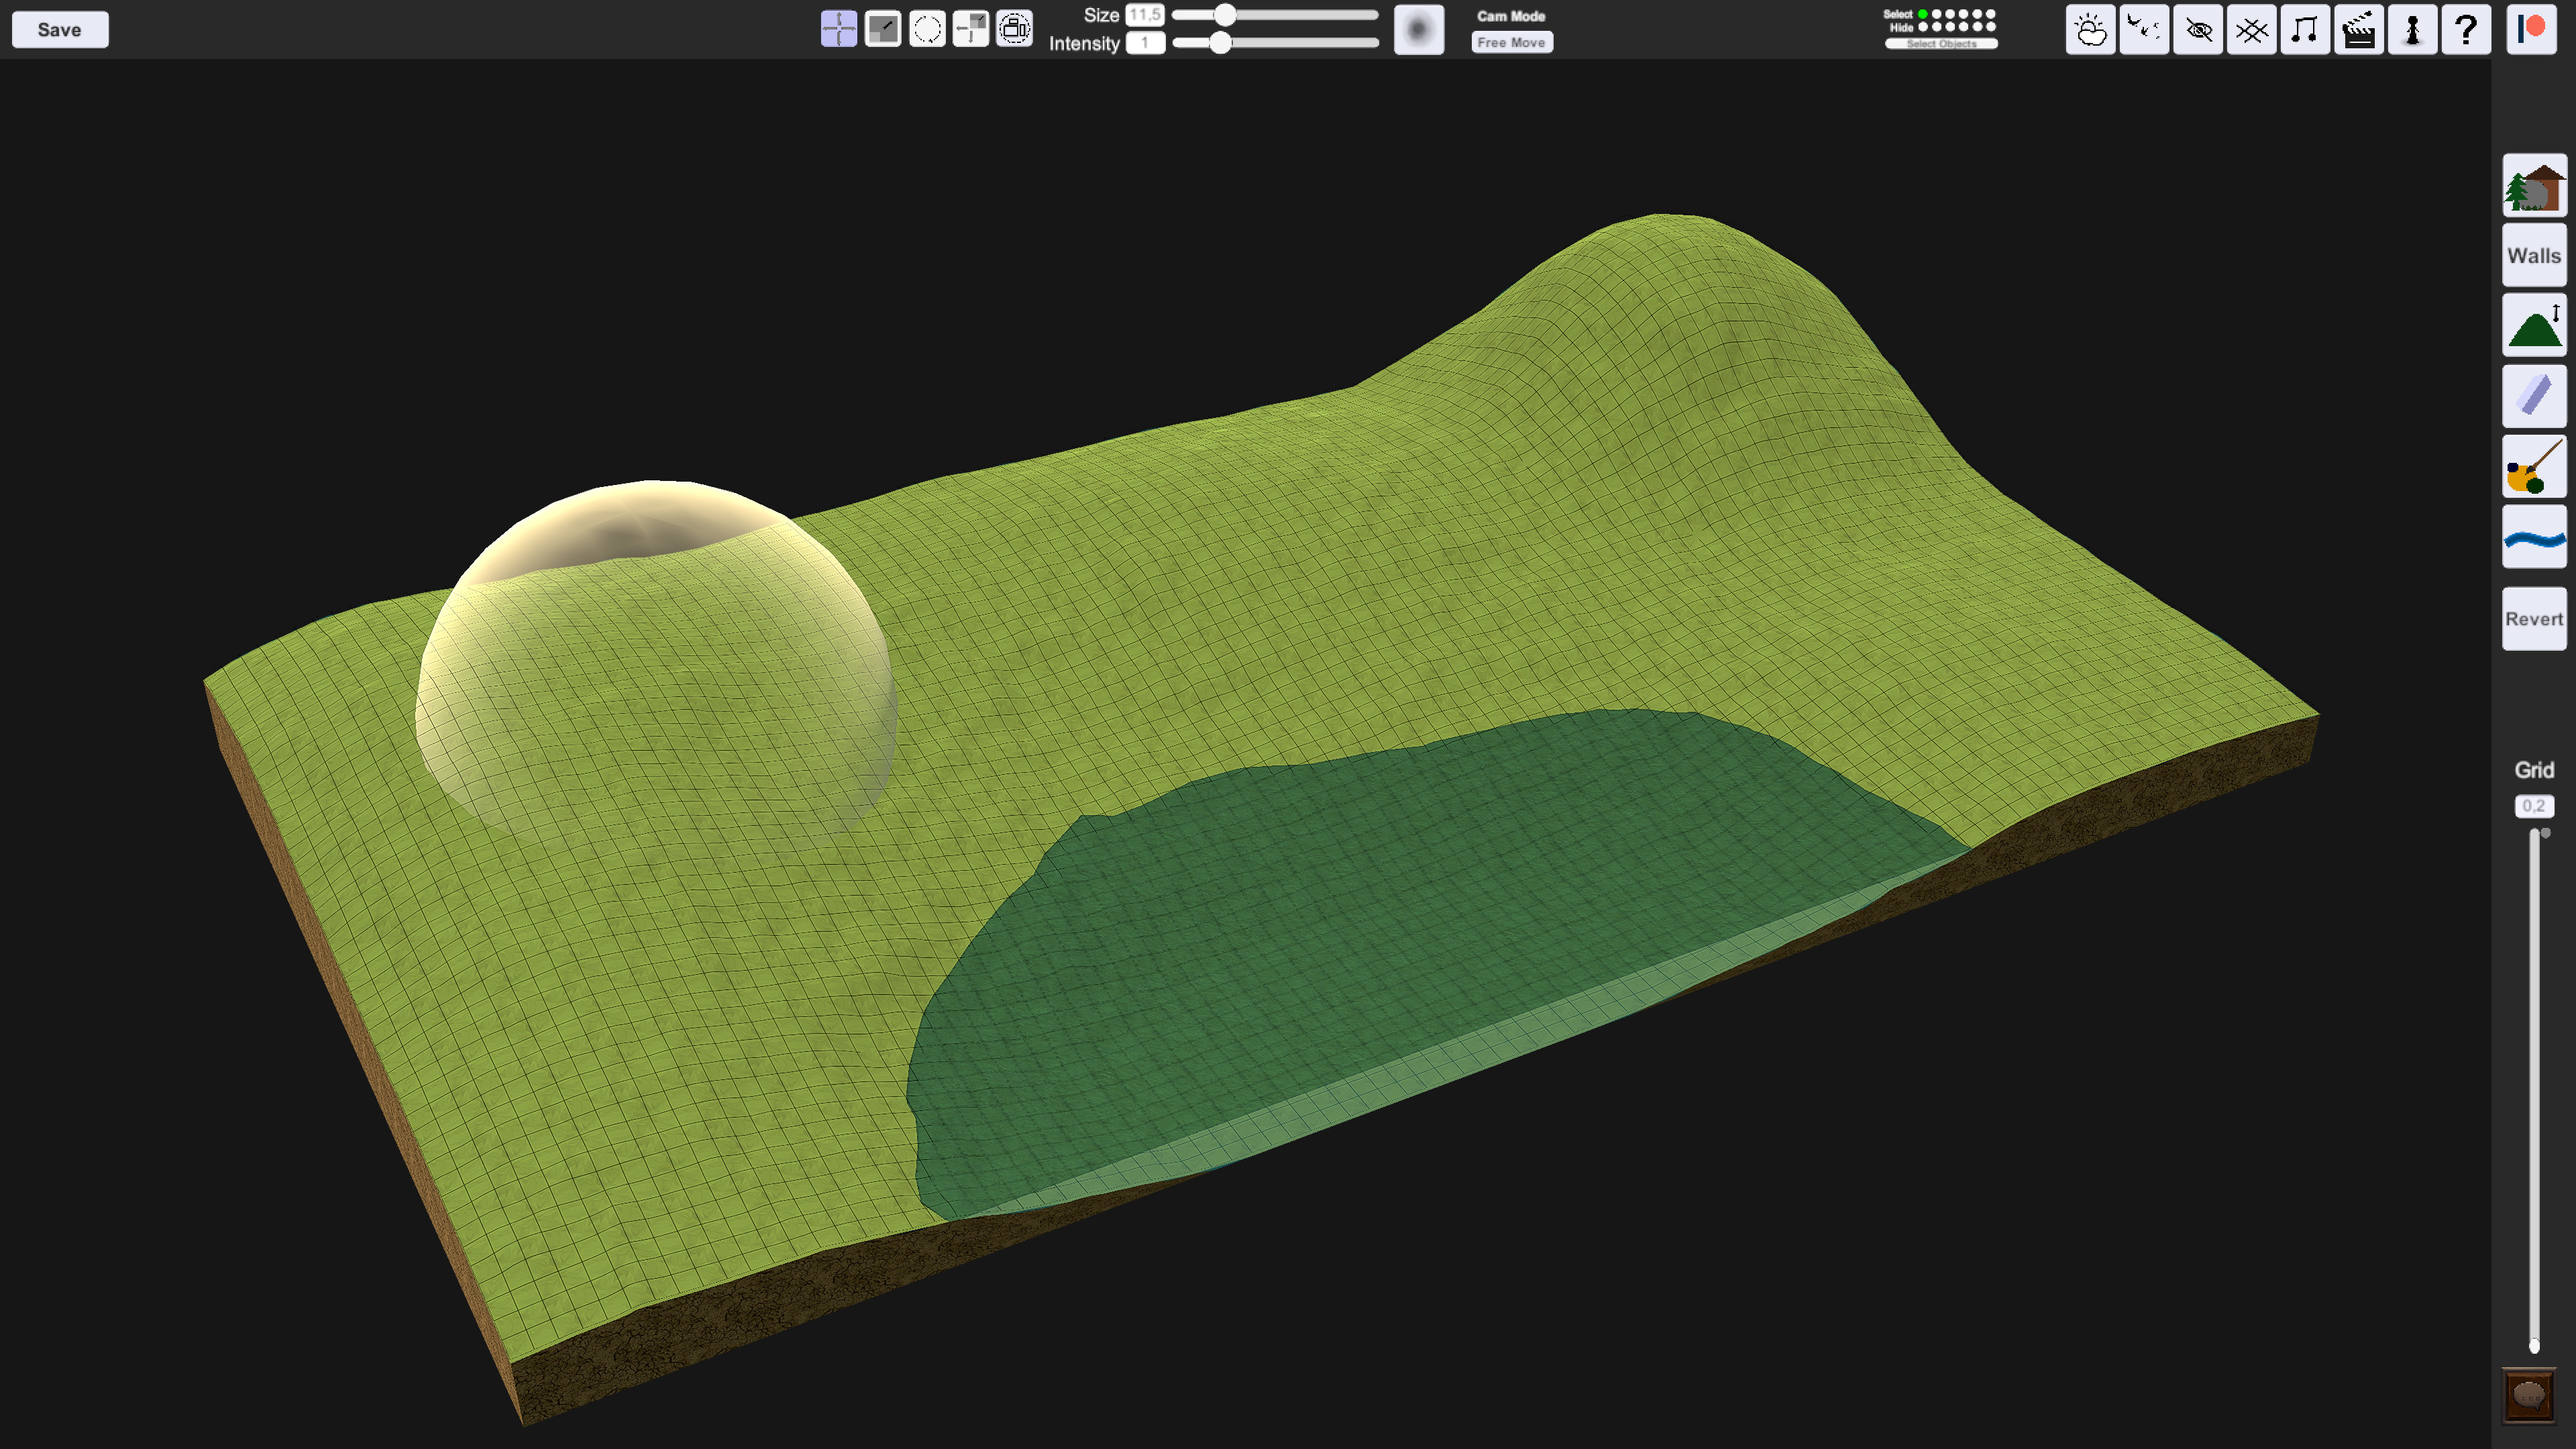Open the Patreon page
2576x1449 pixels.
(x=2531, y=29)
